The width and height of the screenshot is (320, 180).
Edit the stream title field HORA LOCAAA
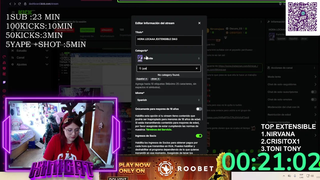click(x=168, y=40)
